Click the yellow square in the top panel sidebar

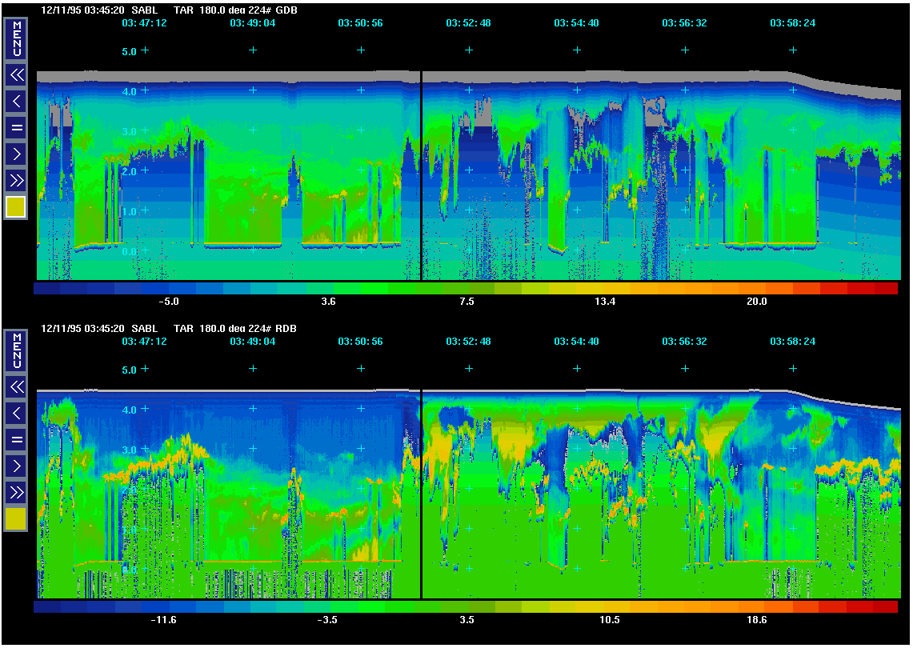click(16, 207)
